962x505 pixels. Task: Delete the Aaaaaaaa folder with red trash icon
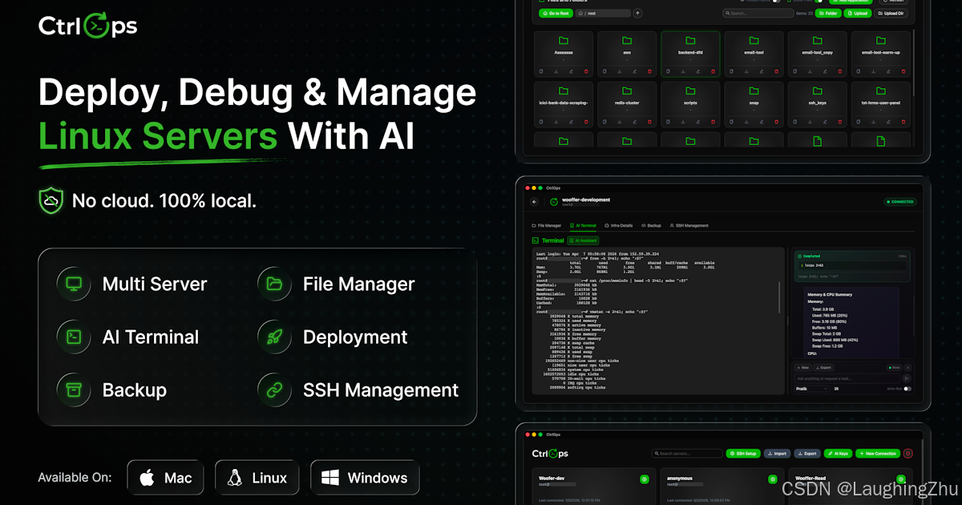pyautogui.click(x=586, y=71)
